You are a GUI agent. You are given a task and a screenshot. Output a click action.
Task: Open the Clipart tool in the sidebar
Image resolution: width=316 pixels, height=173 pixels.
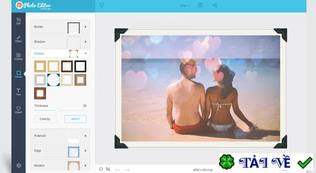pyautogui.click(x=19, y=110)
